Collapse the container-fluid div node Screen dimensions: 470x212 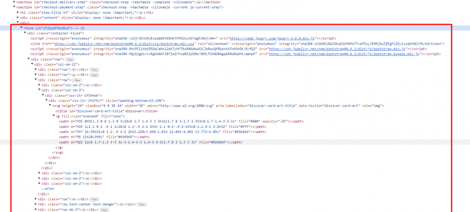coord(25,33)
